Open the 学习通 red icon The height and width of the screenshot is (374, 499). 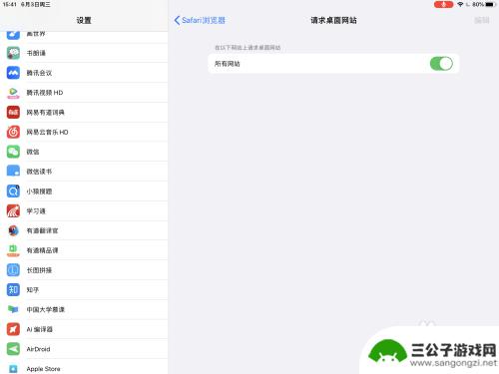click(13, 211)
